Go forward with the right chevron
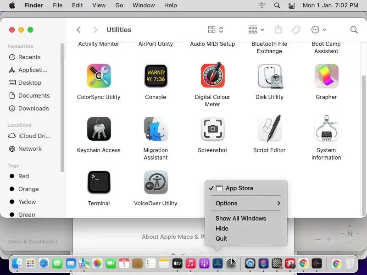This screenshot has width=367, height=275. coord(95,30)
